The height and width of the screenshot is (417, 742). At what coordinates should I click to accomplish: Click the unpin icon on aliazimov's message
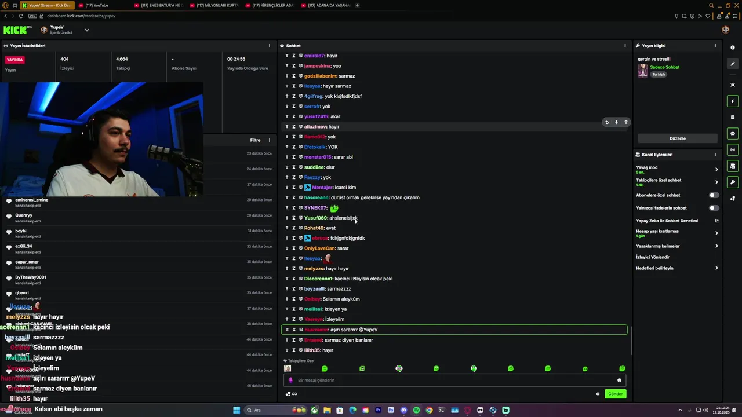[616, 122]
